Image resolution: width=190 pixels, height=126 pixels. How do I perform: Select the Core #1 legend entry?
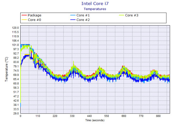coord(80,15)
